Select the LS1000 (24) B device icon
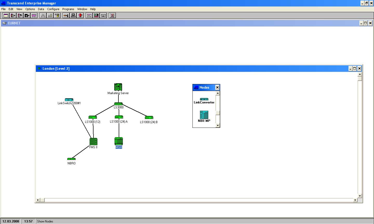Screen dimensions: 374x224 149,118
